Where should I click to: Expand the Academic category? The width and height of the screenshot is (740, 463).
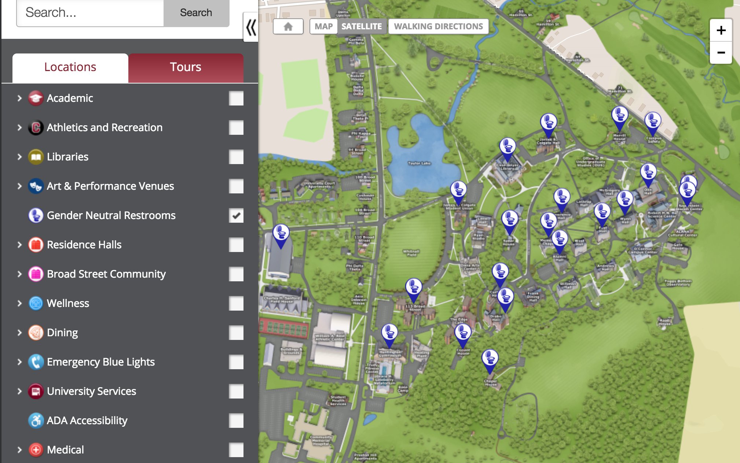tap(19, 98)
